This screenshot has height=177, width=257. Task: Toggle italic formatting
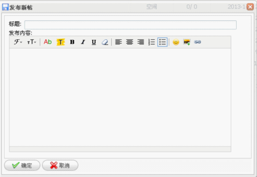click(x=83, y=42)
